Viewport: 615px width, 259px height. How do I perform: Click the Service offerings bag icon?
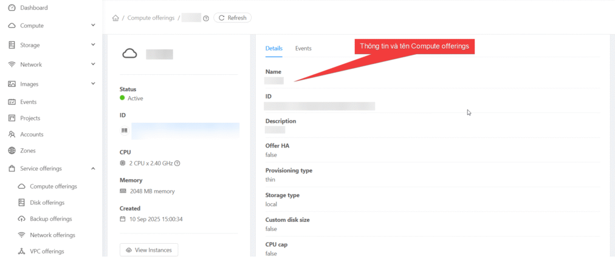pos(12,168)
